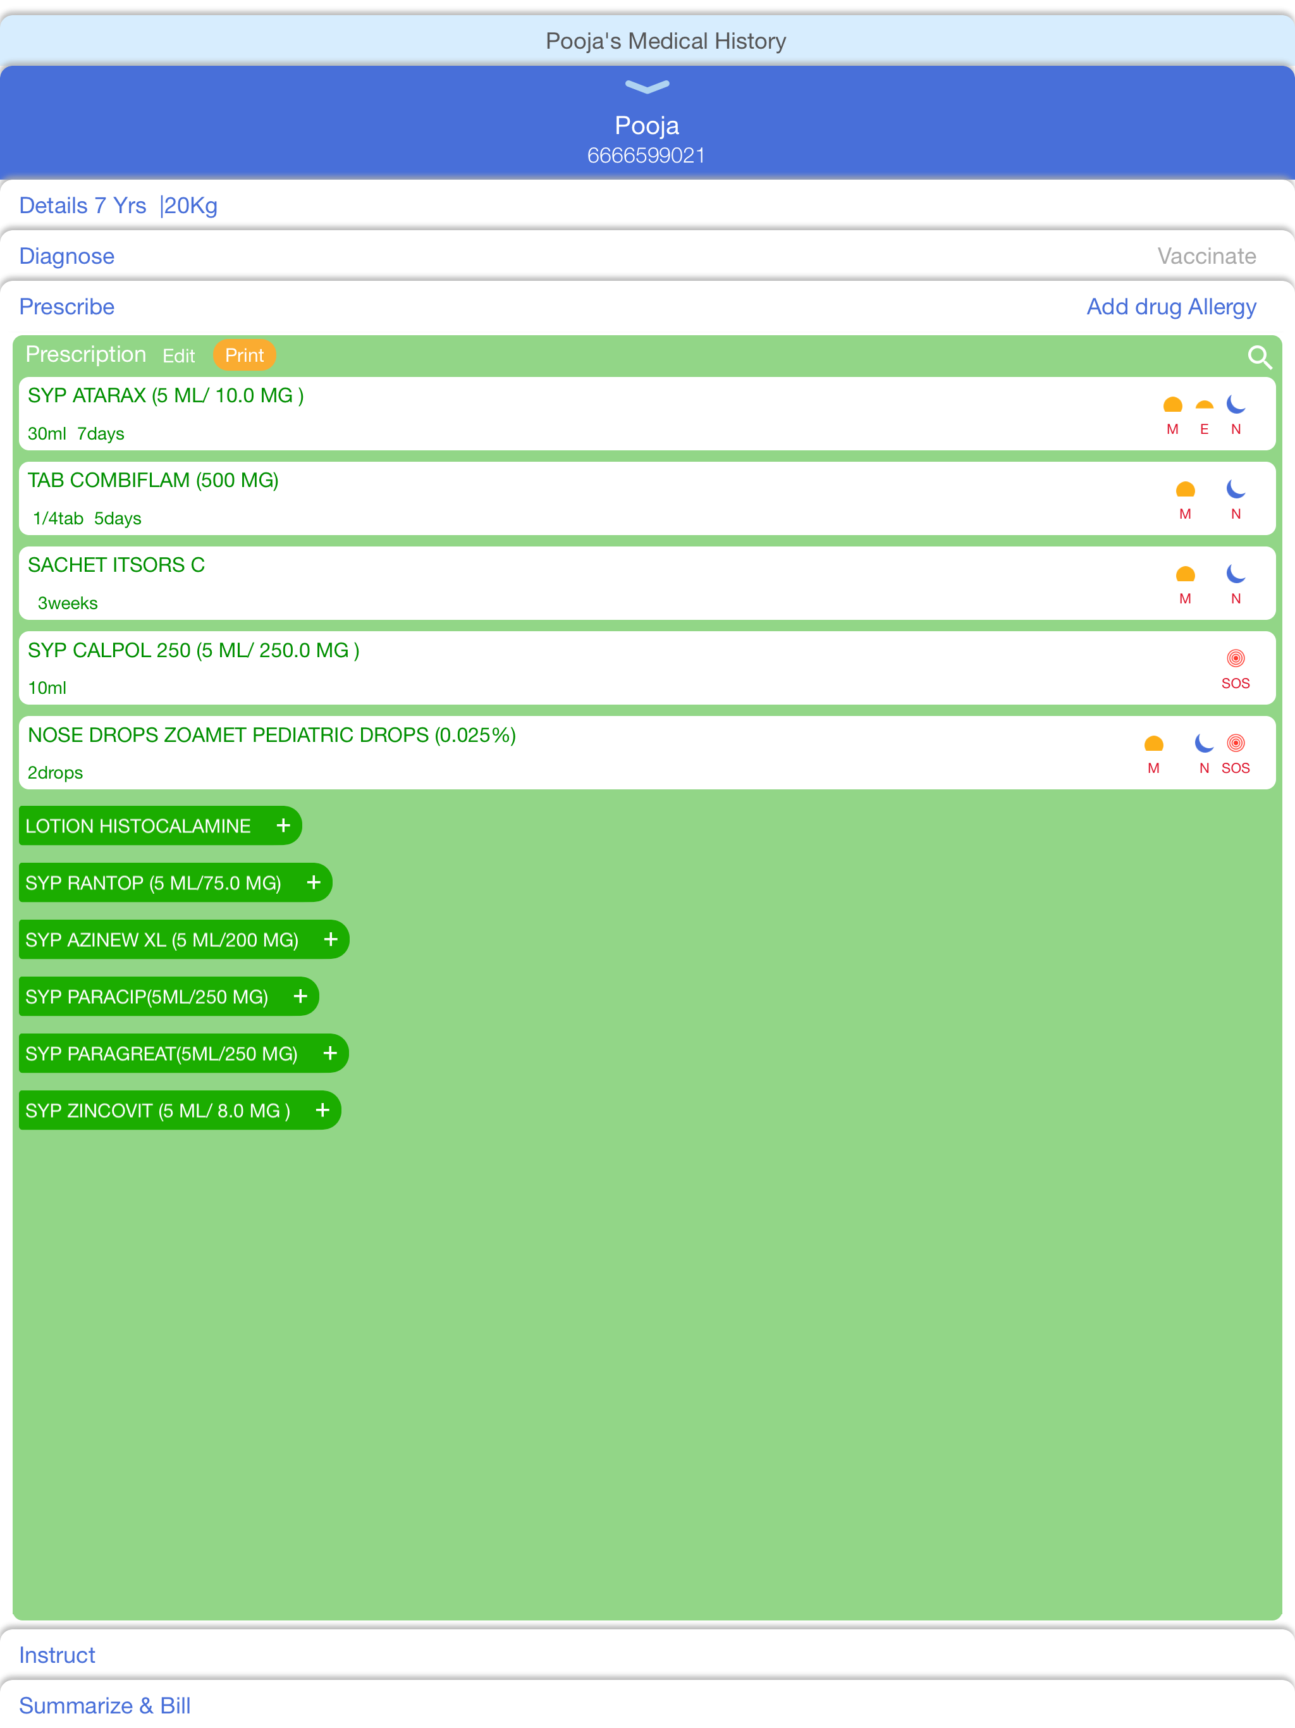The width and height of the screenshot is (1295, 1728).
Task: Tap SOS target icon for NOSE DROPS ZOAMET
Action: [1236, 743]
